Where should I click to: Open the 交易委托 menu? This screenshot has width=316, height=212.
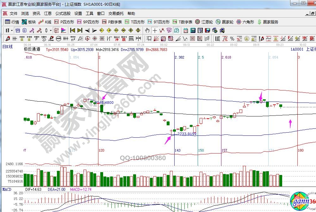116,14
